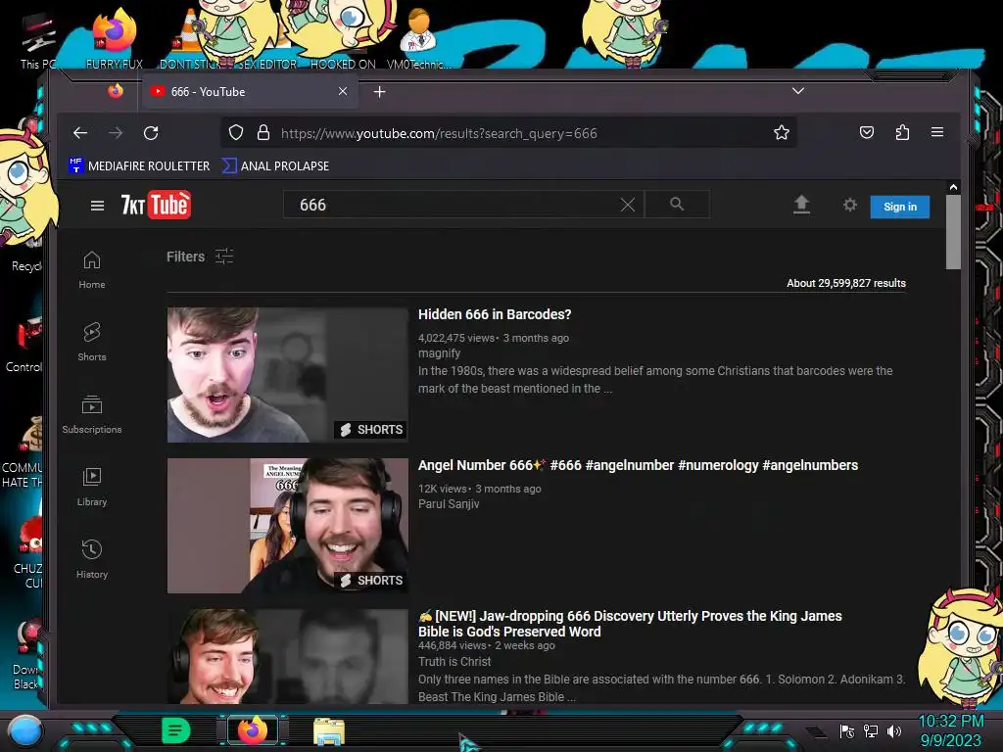This screenshot has width=1003, height=752.
Task: Open the MEDIAFIRE ROULETTER bookmark
Action: [x=139, y=165]
